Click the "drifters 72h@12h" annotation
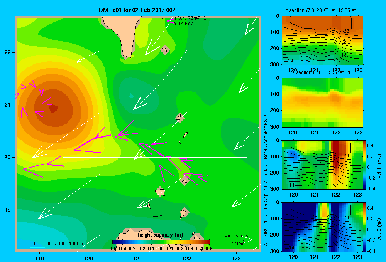The width and height of the screenshot is (386, 262). 190,18
